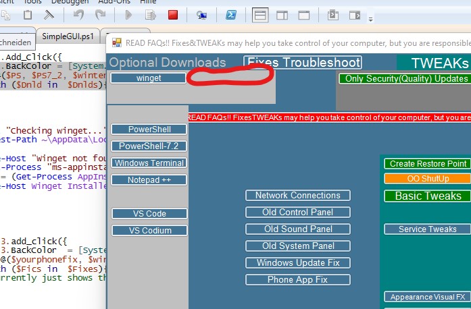Viewport: 471px width, 309px height.
Task: Click the green Basic Tweaks button
Action: click(428, 196)
